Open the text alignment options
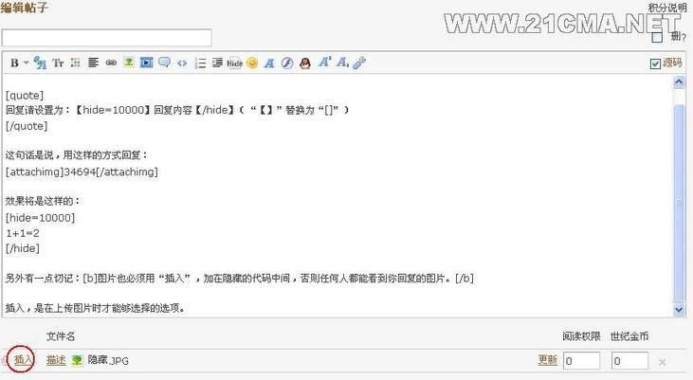The height and width of the screenshot is (380, 693). (93, 63)
